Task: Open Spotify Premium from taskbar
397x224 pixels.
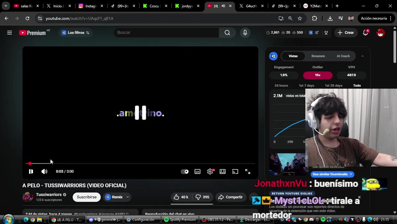Action: click(180, 220)
